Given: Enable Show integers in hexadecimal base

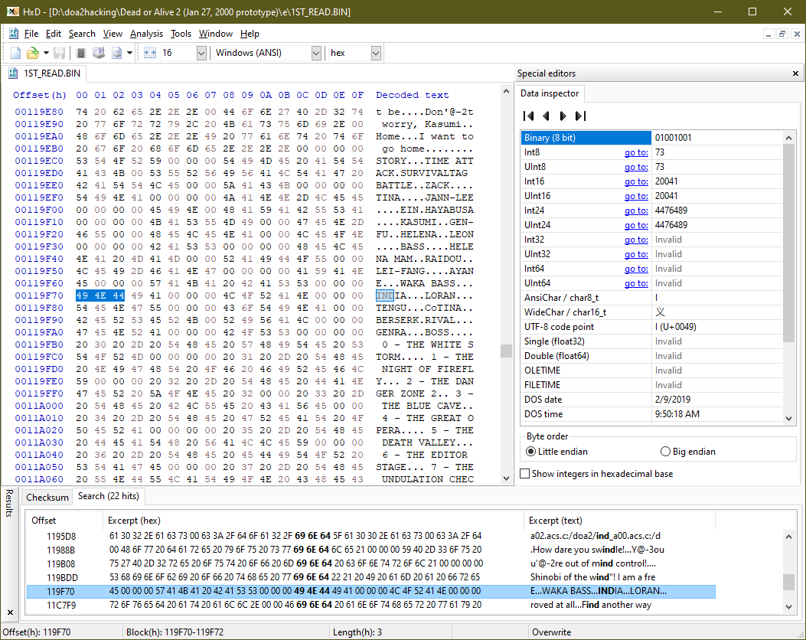Looking at the screenshot, I should click(524, 474).
